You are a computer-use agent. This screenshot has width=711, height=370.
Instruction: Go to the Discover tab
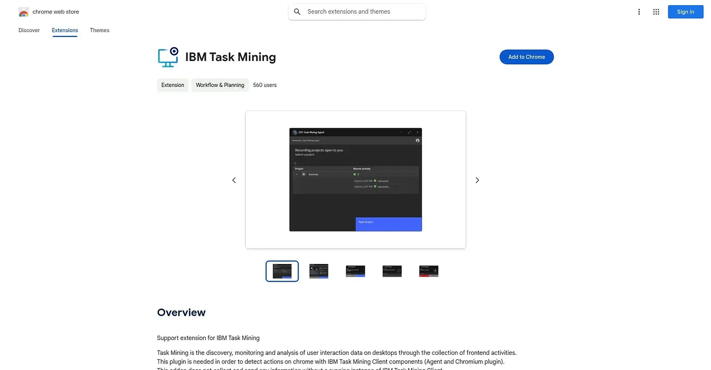pyautogui.click(x=29, y=30)
